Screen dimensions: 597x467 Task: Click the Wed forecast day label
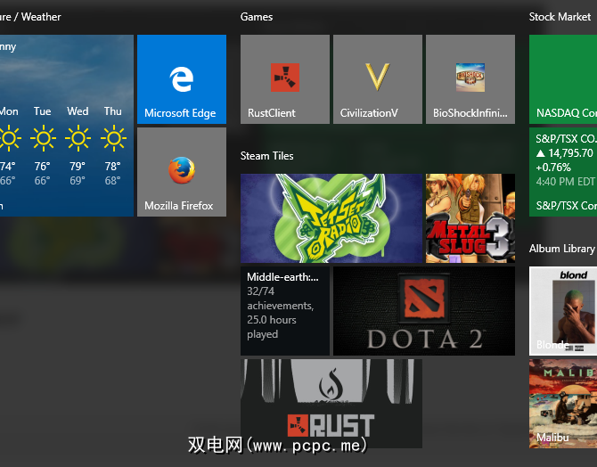tap(78, 111)
